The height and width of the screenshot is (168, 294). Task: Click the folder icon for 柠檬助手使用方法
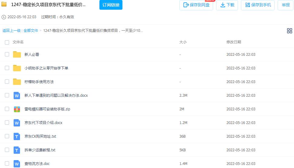pyautogui.click(x=17, y=82)
